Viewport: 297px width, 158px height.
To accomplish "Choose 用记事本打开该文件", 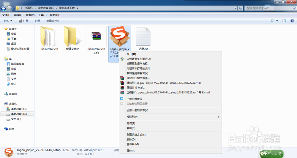I will tap(138, 68).
